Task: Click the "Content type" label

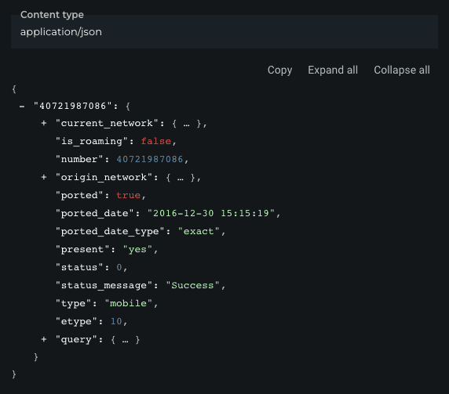Action: 52,15
